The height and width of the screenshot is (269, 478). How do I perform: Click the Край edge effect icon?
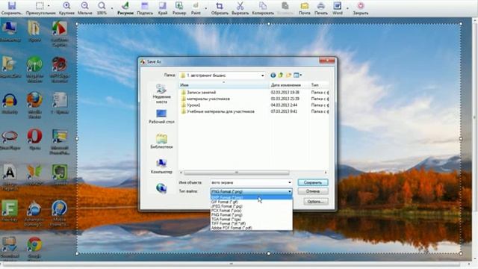click(163, 6)
